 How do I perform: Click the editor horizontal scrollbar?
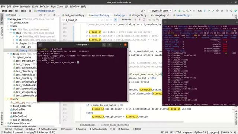pos(129,122)
